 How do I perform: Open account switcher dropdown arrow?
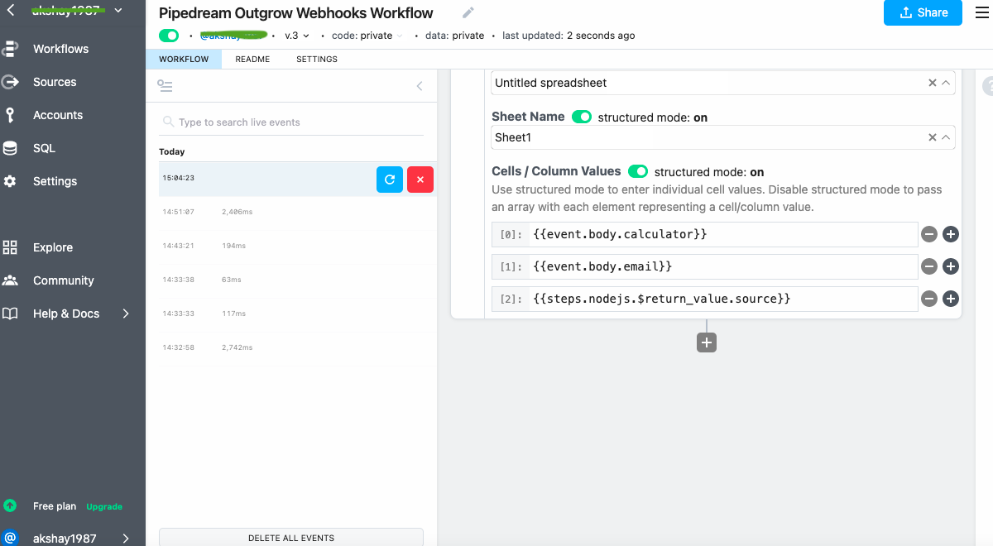tap(118, 11)
